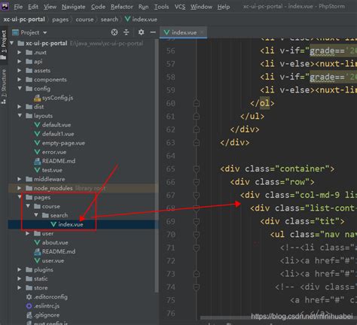This screenshot has width=357, height=325.
Task: Toggle fold marker at line 69
Action: (197, 221)
